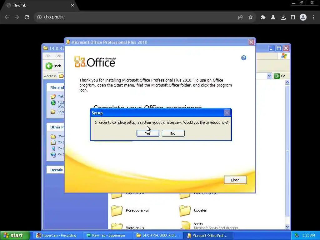Reload the browser page
320x240 pixels.
27,17
